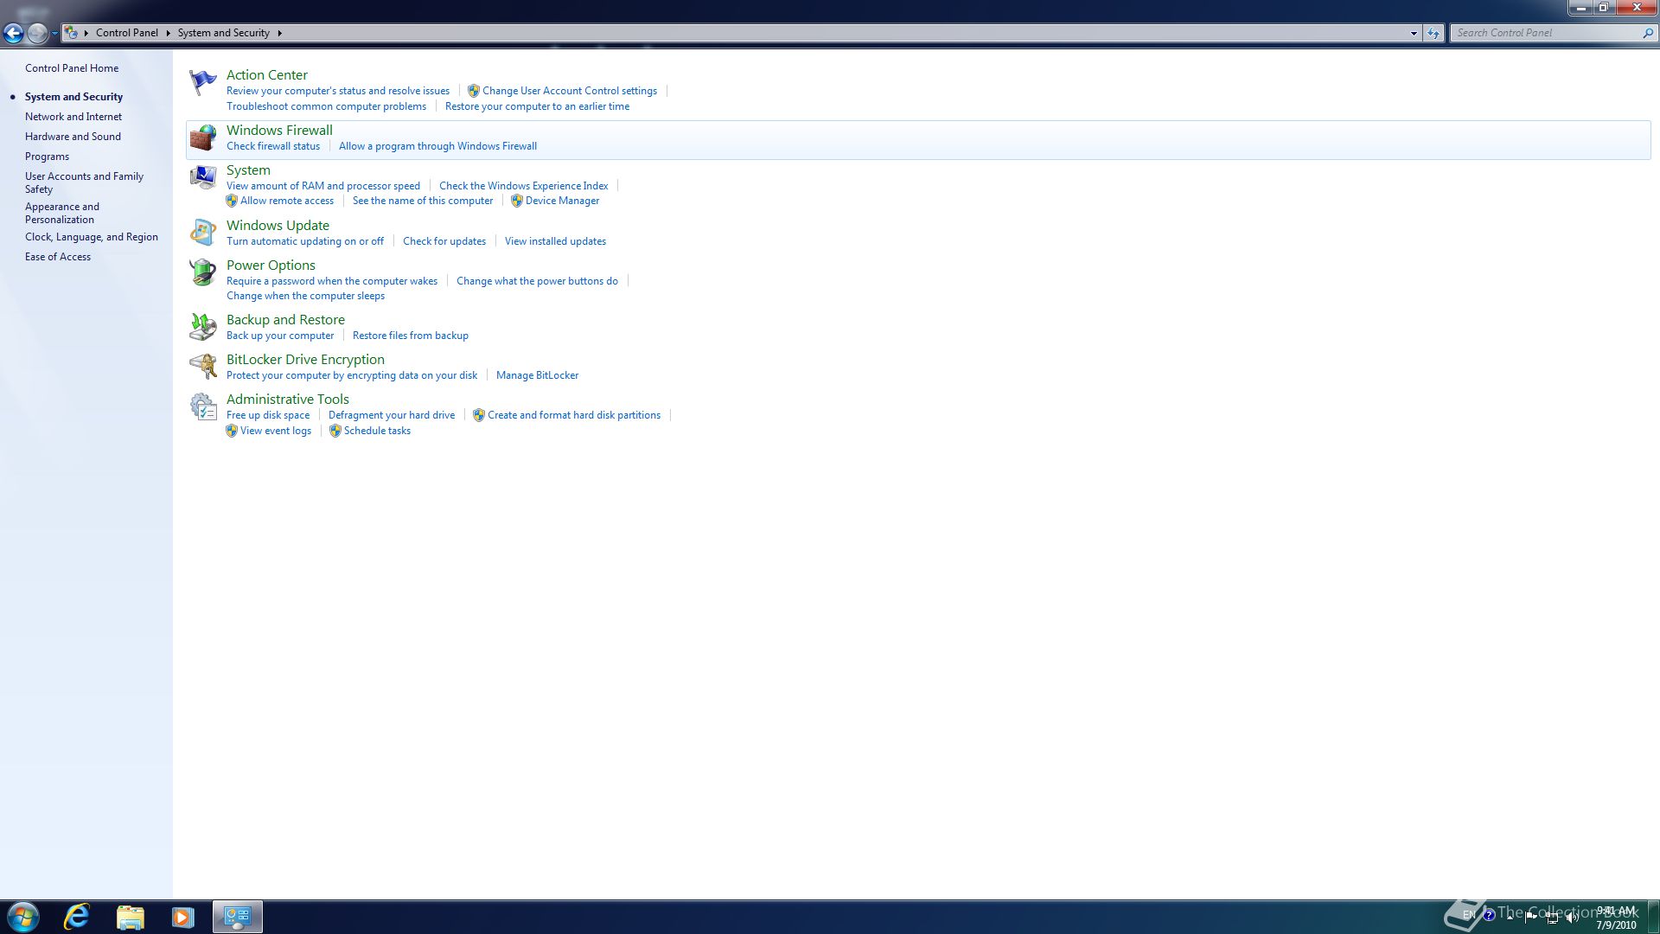Click Check for updates

tap(444, 241)
